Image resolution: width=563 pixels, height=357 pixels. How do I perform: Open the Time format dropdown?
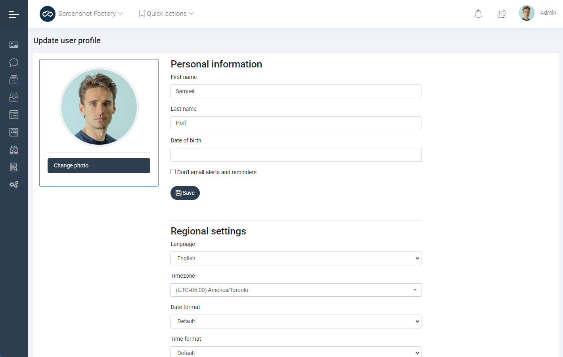pos(296,352)
